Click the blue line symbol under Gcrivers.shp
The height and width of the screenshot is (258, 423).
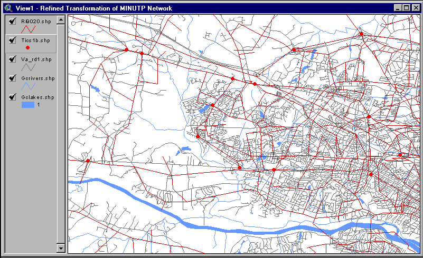tap(28, 86)
